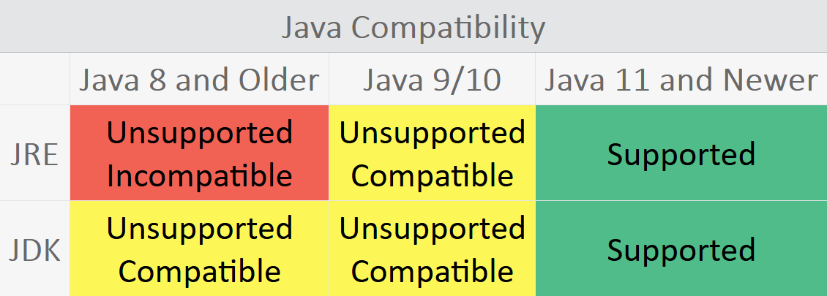Click Supported text in the JDK row
Viewport: 827px width, 296px height.
coord(681,251)
